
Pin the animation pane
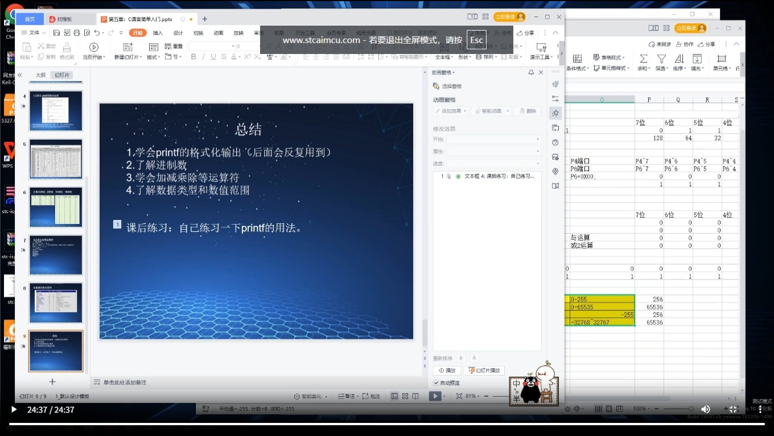click(x=531, y=72)
